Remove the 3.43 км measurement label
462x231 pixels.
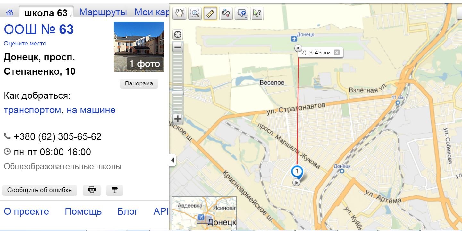[x=337, y=53]
